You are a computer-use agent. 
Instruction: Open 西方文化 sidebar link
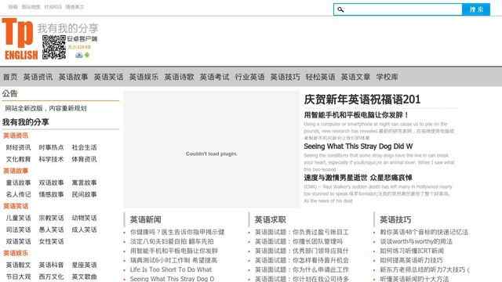[x=51, y=277]
